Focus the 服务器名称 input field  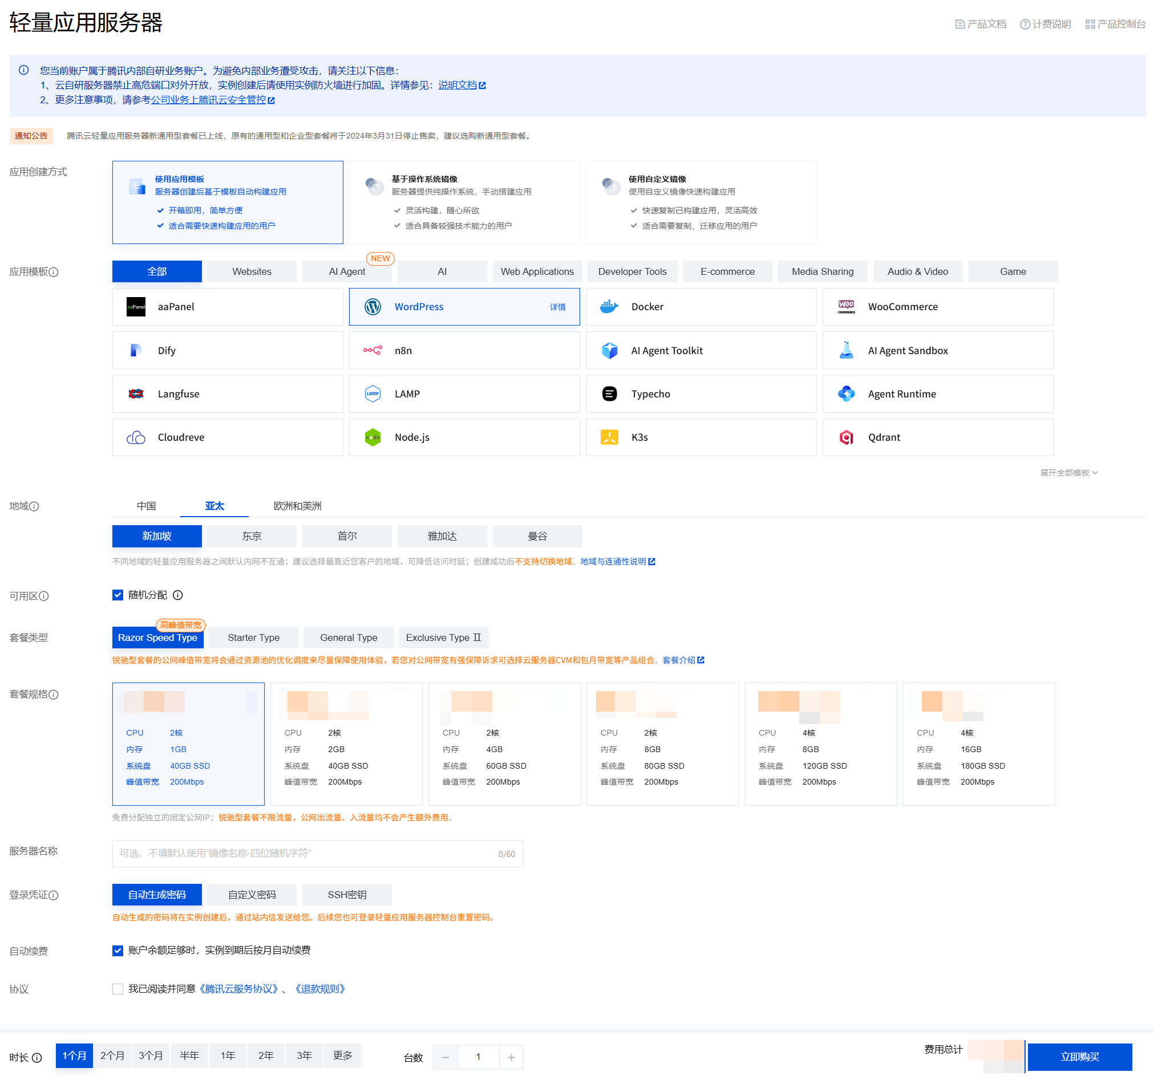pyautogui.click(x=307, y=853)
